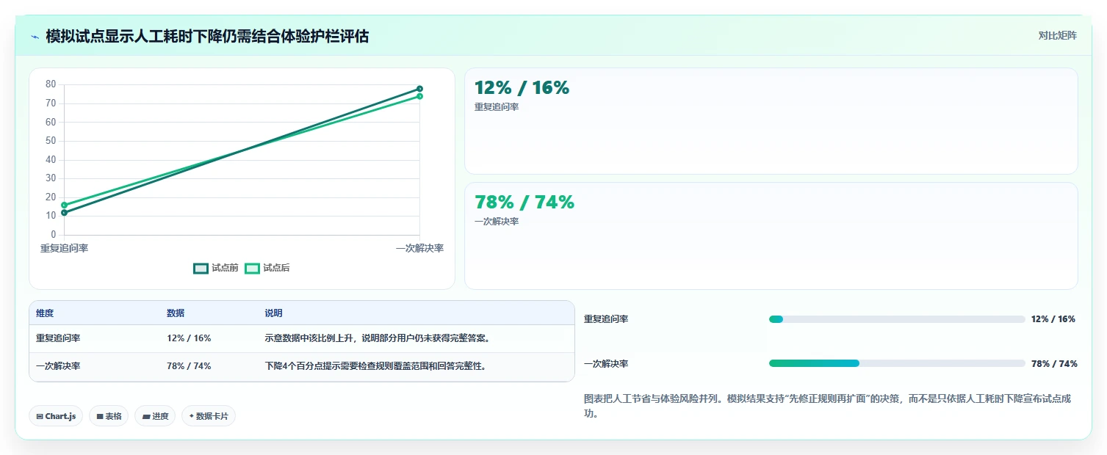Toggle the 试点前 legend swatch
This screenshot has height=455, width=1107.
tap(201, 269)
